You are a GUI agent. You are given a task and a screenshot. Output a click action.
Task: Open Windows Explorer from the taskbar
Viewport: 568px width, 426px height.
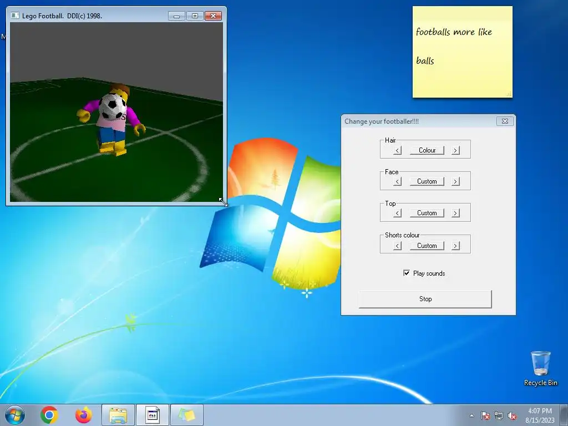[118, 415]
